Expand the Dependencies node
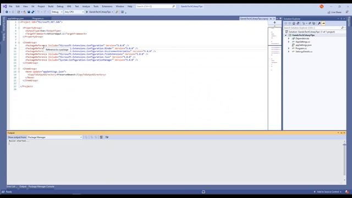This screenshot has height=198, width=352. [x=289, y=38]
